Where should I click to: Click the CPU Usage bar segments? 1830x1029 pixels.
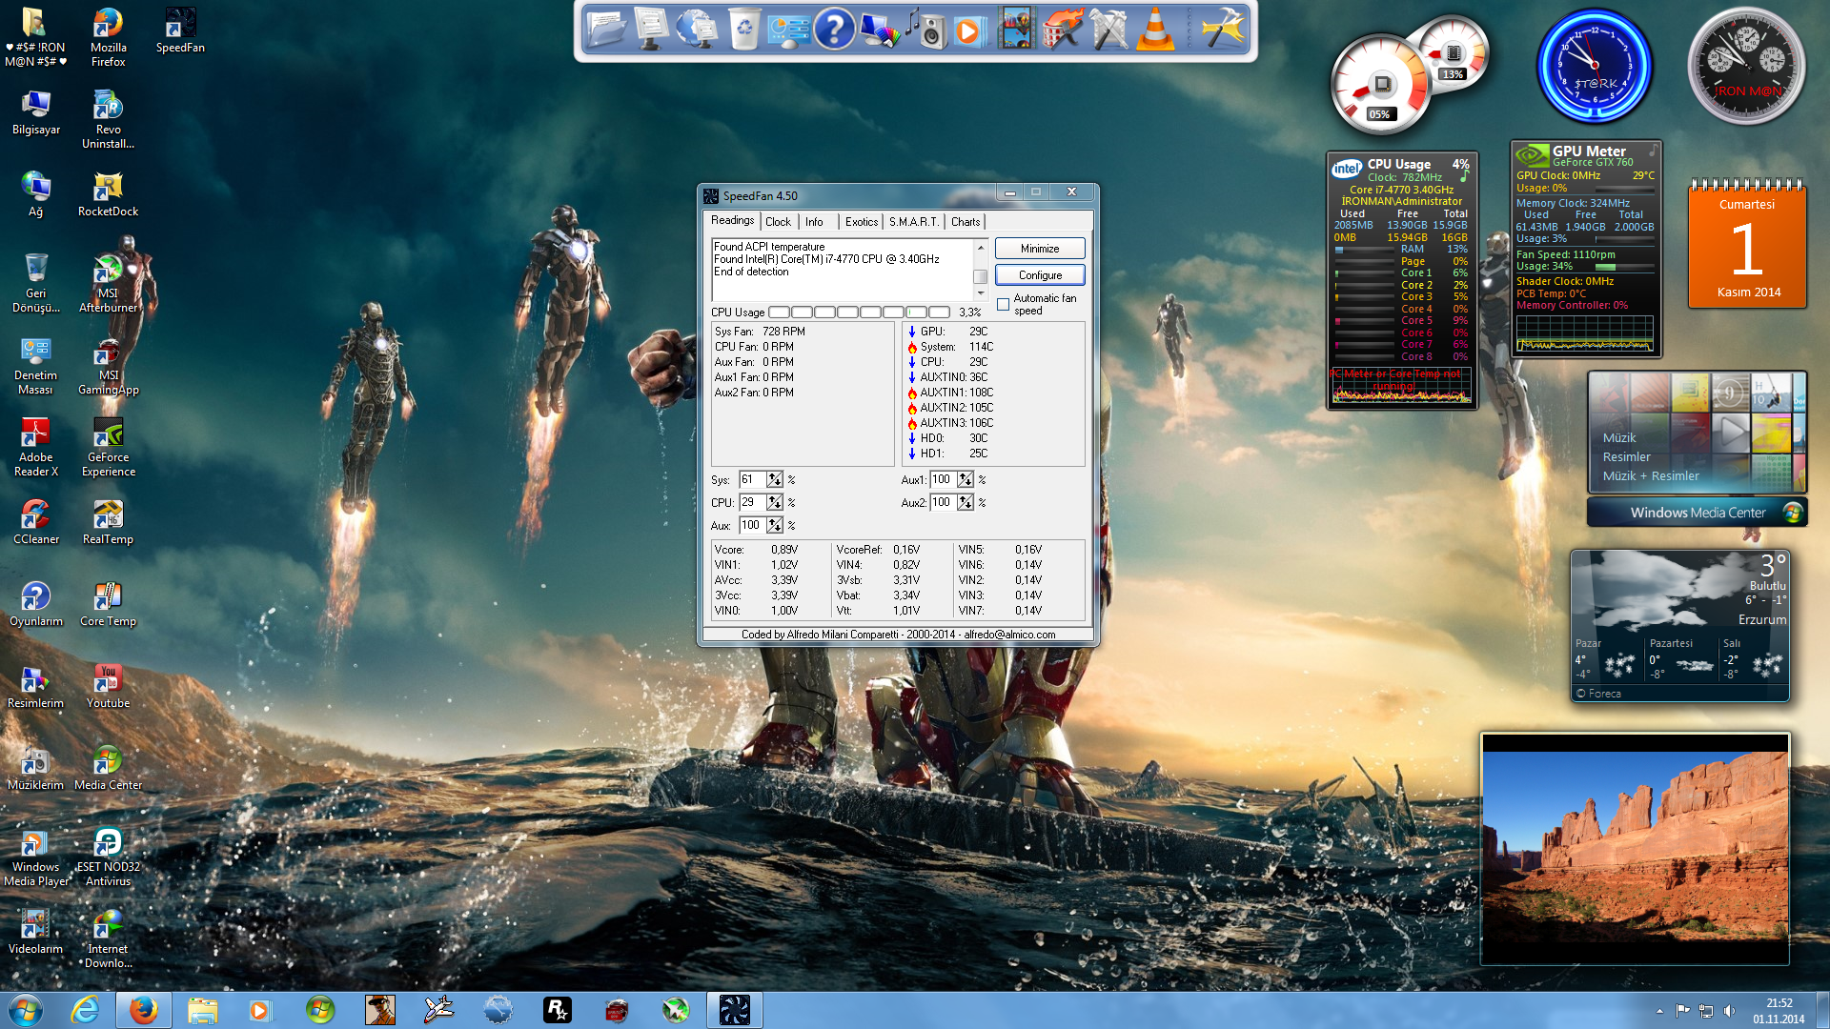pyautogui.click(x=859, y=313)
